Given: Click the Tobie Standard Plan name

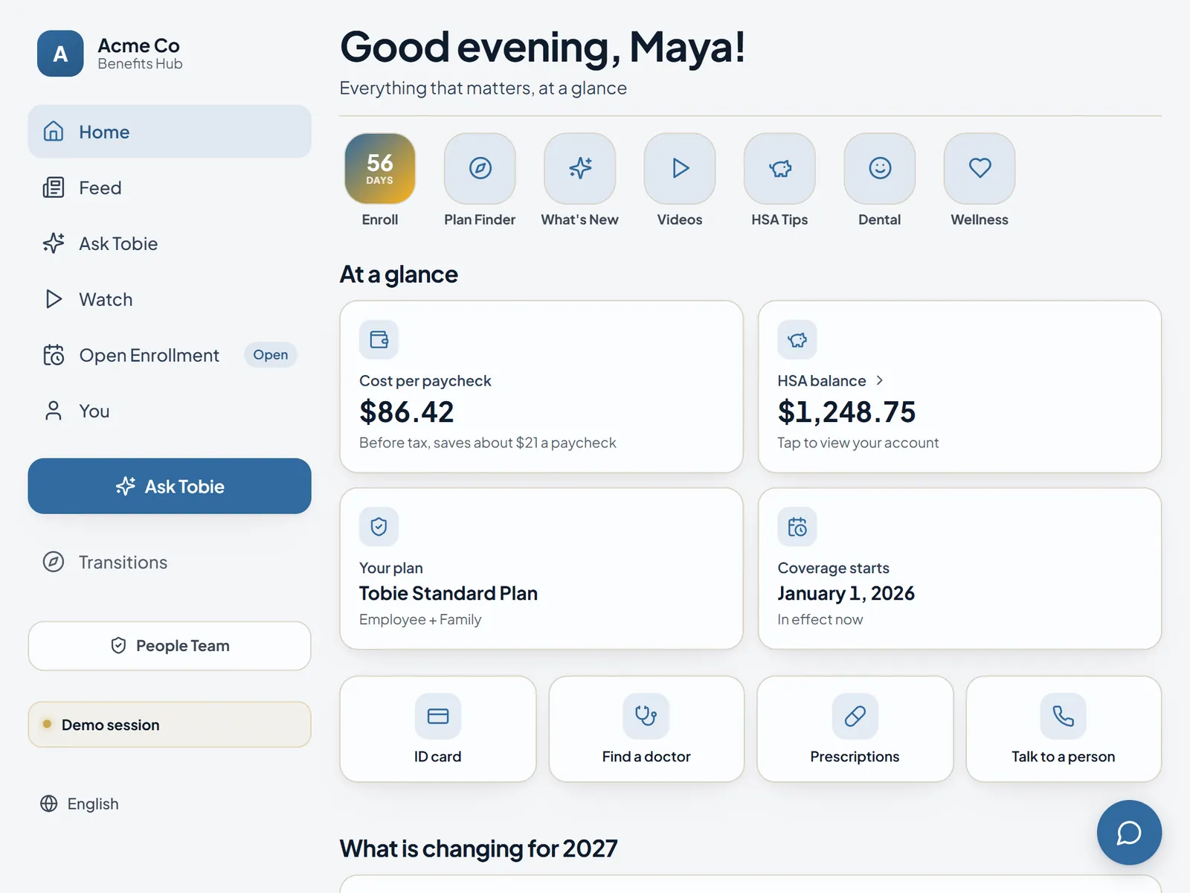Looking at the screenshot, I should 448,593.
